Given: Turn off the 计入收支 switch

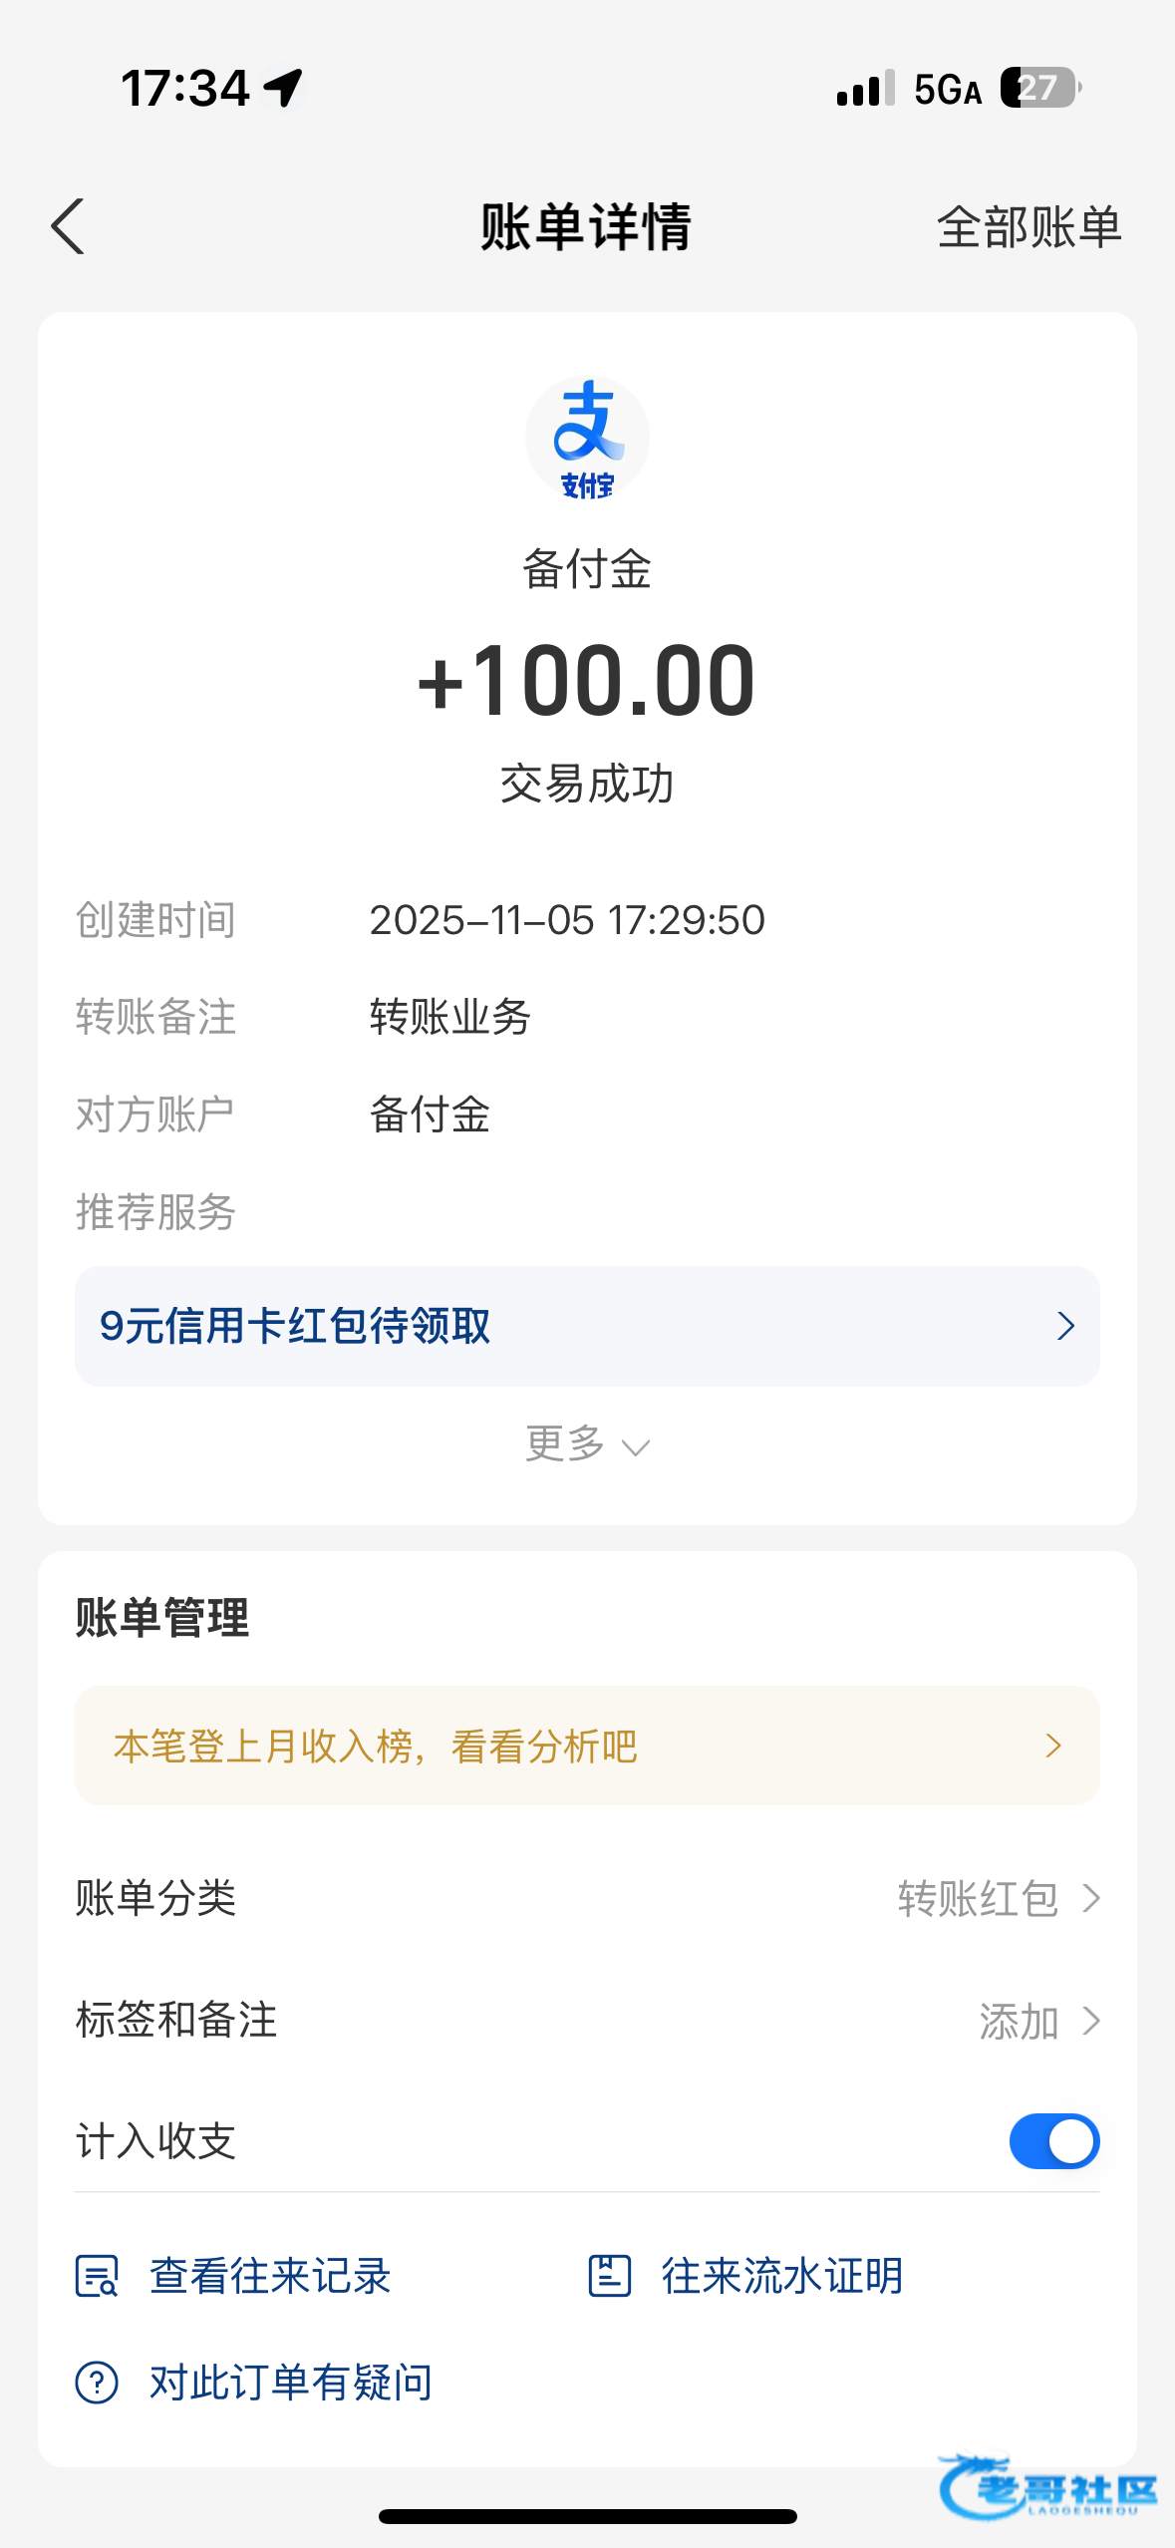Looking at the screenshot, I should click(1053, 2141).
